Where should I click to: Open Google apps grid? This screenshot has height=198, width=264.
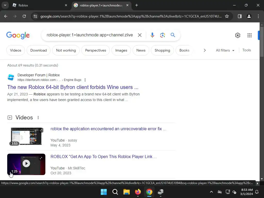coord(249,35)
